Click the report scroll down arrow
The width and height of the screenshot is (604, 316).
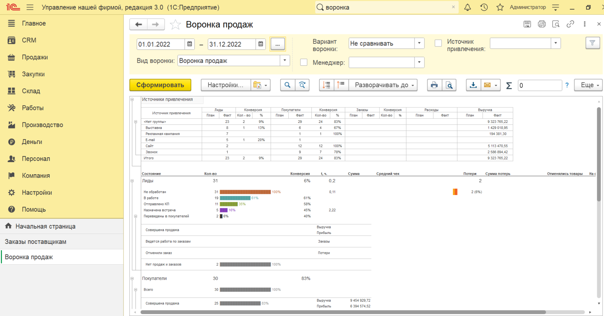pos(599,303)
